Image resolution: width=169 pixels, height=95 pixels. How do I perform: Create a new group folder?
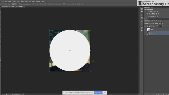(x=164, y=94)
